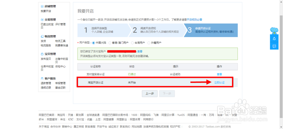Click the 物流管理 section icon

pyautogui.click(x=42, y=36)
